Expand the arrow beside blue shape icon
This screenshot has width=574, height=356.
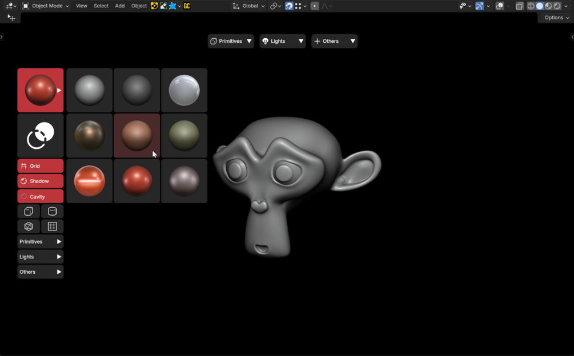pos(179,6)
